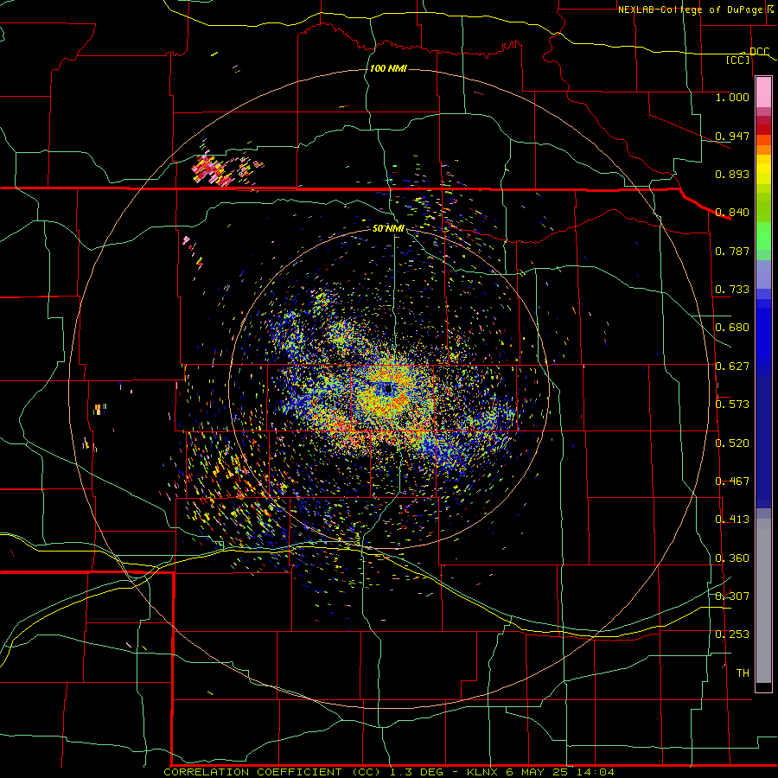Click the light pink segment of the color bar
The width and height of the screenshot is (778, 778).
(763, 92)
